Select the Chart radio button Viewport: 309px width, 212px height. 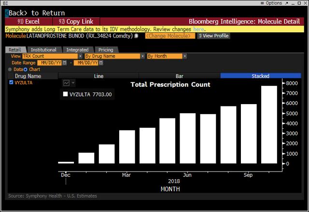point(26,69)
